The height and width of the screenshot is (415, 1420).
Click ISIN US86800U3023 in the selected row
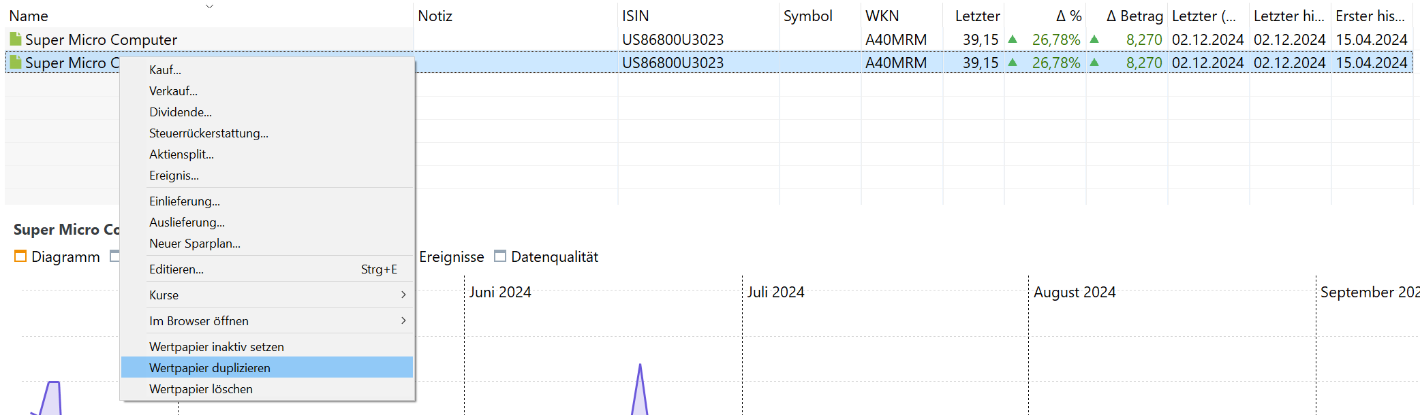[x=673, y=63]
